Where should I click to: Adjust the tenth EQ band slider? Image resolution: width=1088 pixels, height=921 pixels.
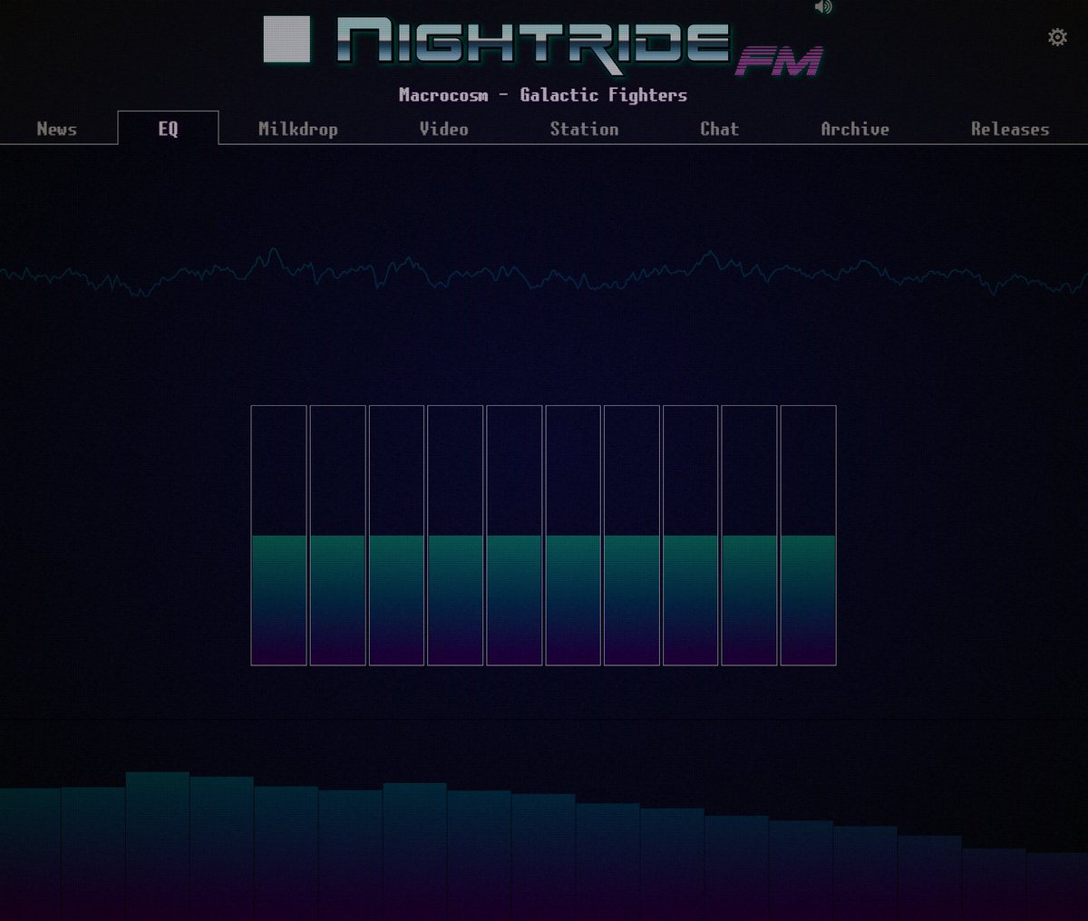pyautogui.click(x=808, y=536)
